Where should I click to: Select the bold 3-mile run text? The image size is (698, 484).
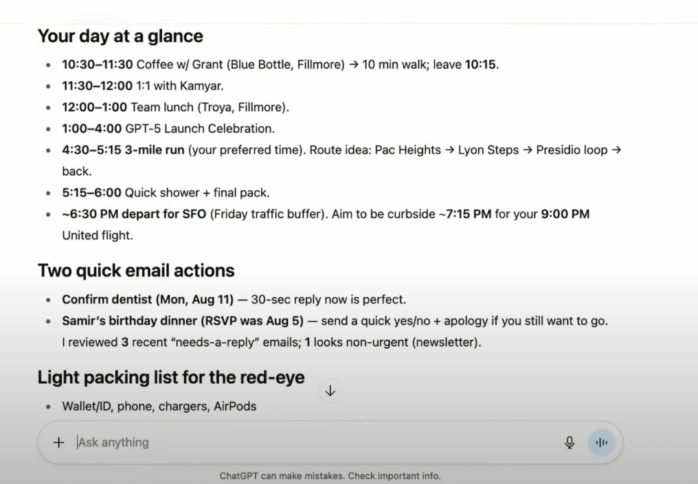point(155,150)
